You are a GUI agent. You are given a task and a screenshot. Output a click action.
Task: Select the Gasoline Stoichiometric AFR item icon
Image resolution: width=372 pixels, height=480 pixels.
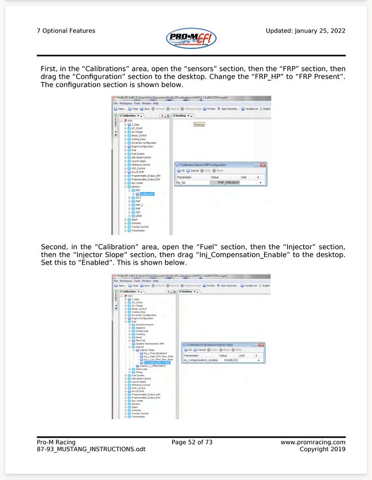pos(133,344)
